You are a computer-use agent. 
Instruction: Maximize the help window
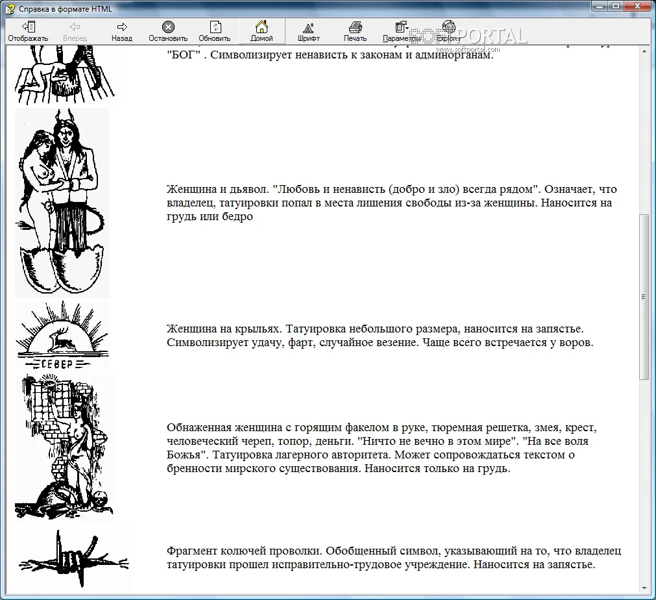(x=616, y=6)
